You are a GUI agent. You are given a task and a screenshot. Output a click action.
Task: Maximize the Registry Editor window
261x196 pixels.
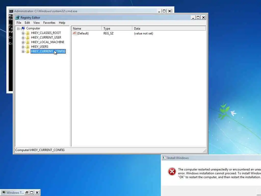(x=198, y=18)
